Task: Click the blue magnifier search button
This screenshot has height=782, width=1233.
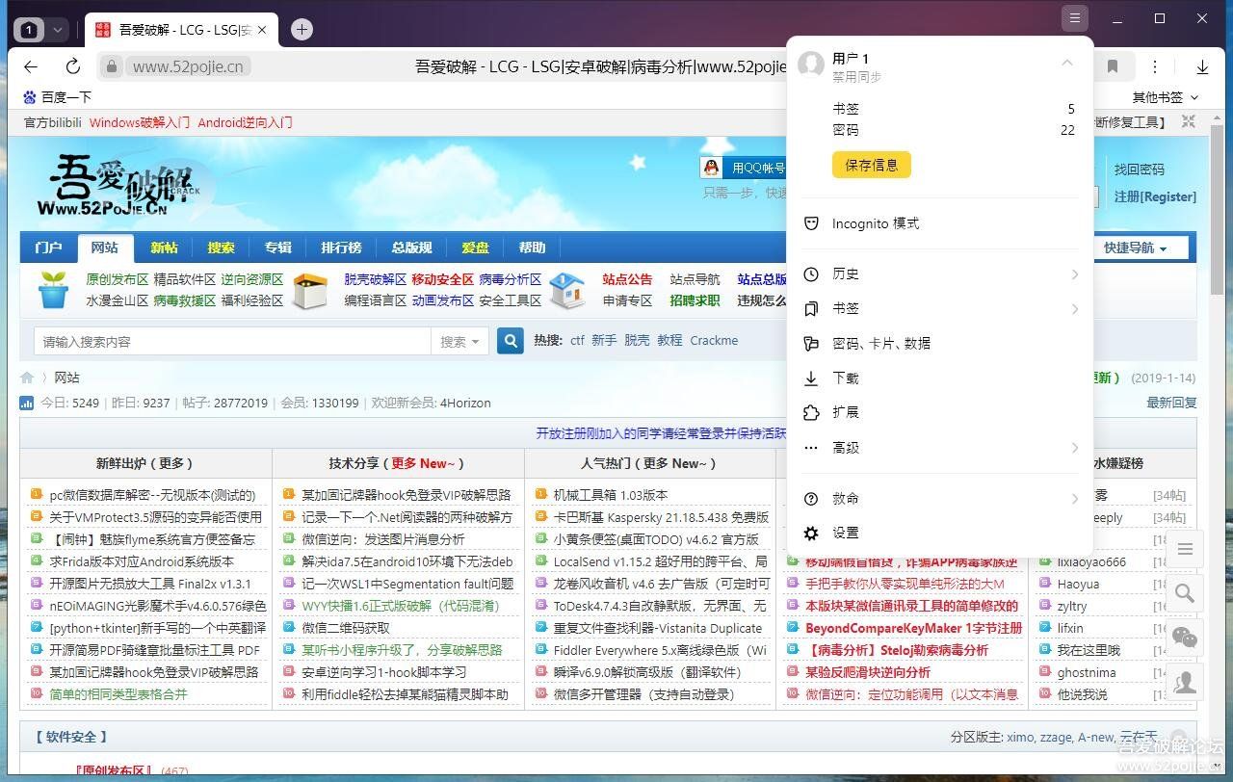Action: 510,340
